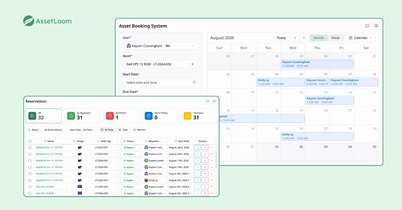
Task: Open the Search button in Reservations toolbar
Action: (33, 130)
